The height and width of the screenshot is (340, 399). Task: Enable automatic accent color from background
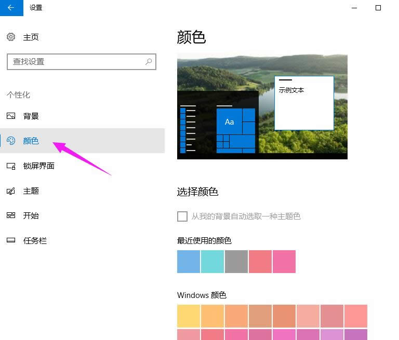click(x=182, y=216)
